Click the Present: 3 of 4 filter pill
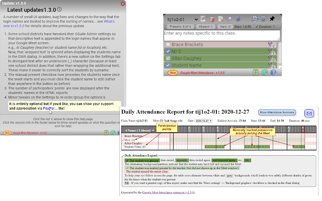 coord(180,27)
